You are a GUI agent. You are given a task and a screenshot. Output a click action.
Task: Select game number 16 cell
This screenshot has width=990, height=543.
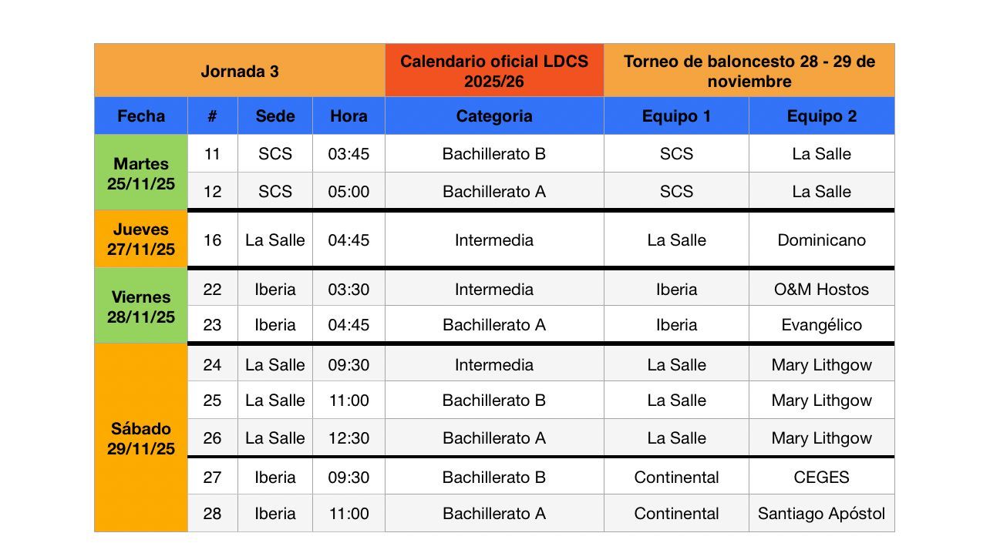(x=212, y=240)
